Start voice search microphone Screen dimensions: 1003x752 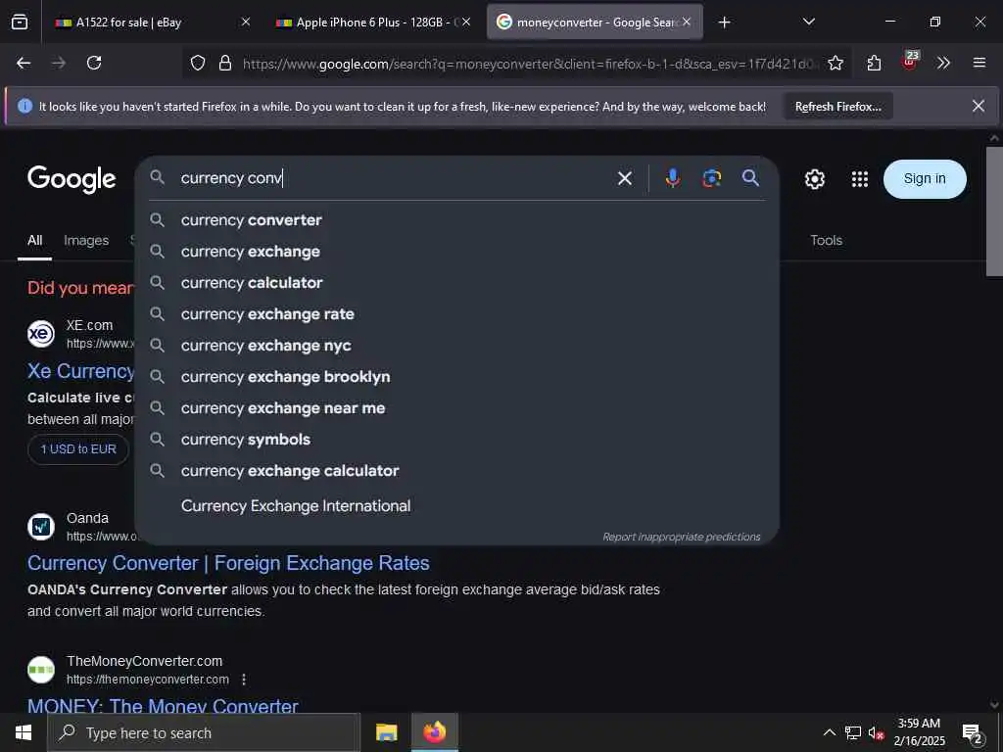(672, 178)
